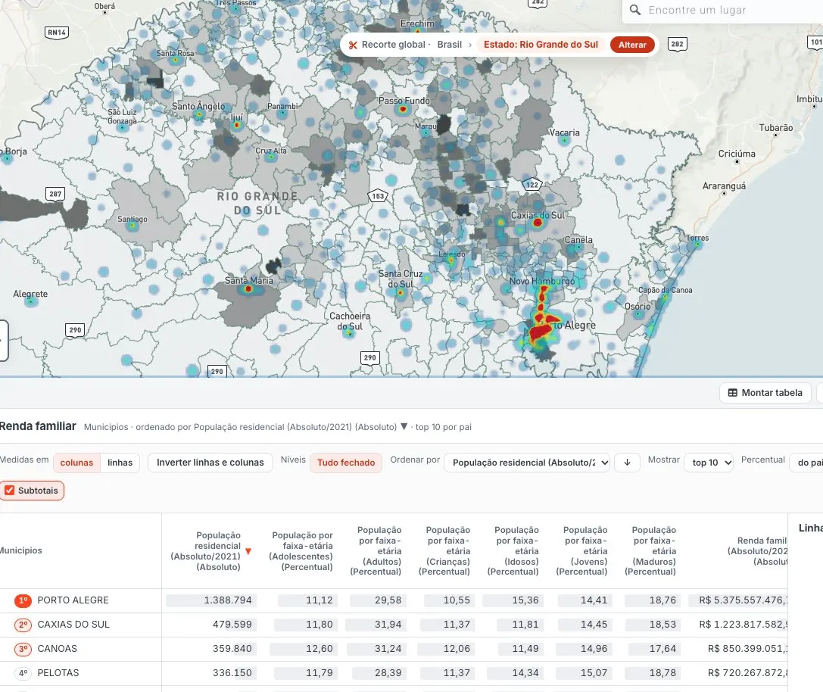Click Pelotas population value 336.150
This screenshot has height=692, width=823.
coord(232,672)
